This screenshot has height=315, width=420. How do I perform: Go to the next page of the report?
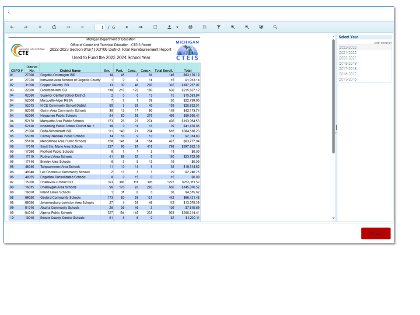[x=127, y=27]
